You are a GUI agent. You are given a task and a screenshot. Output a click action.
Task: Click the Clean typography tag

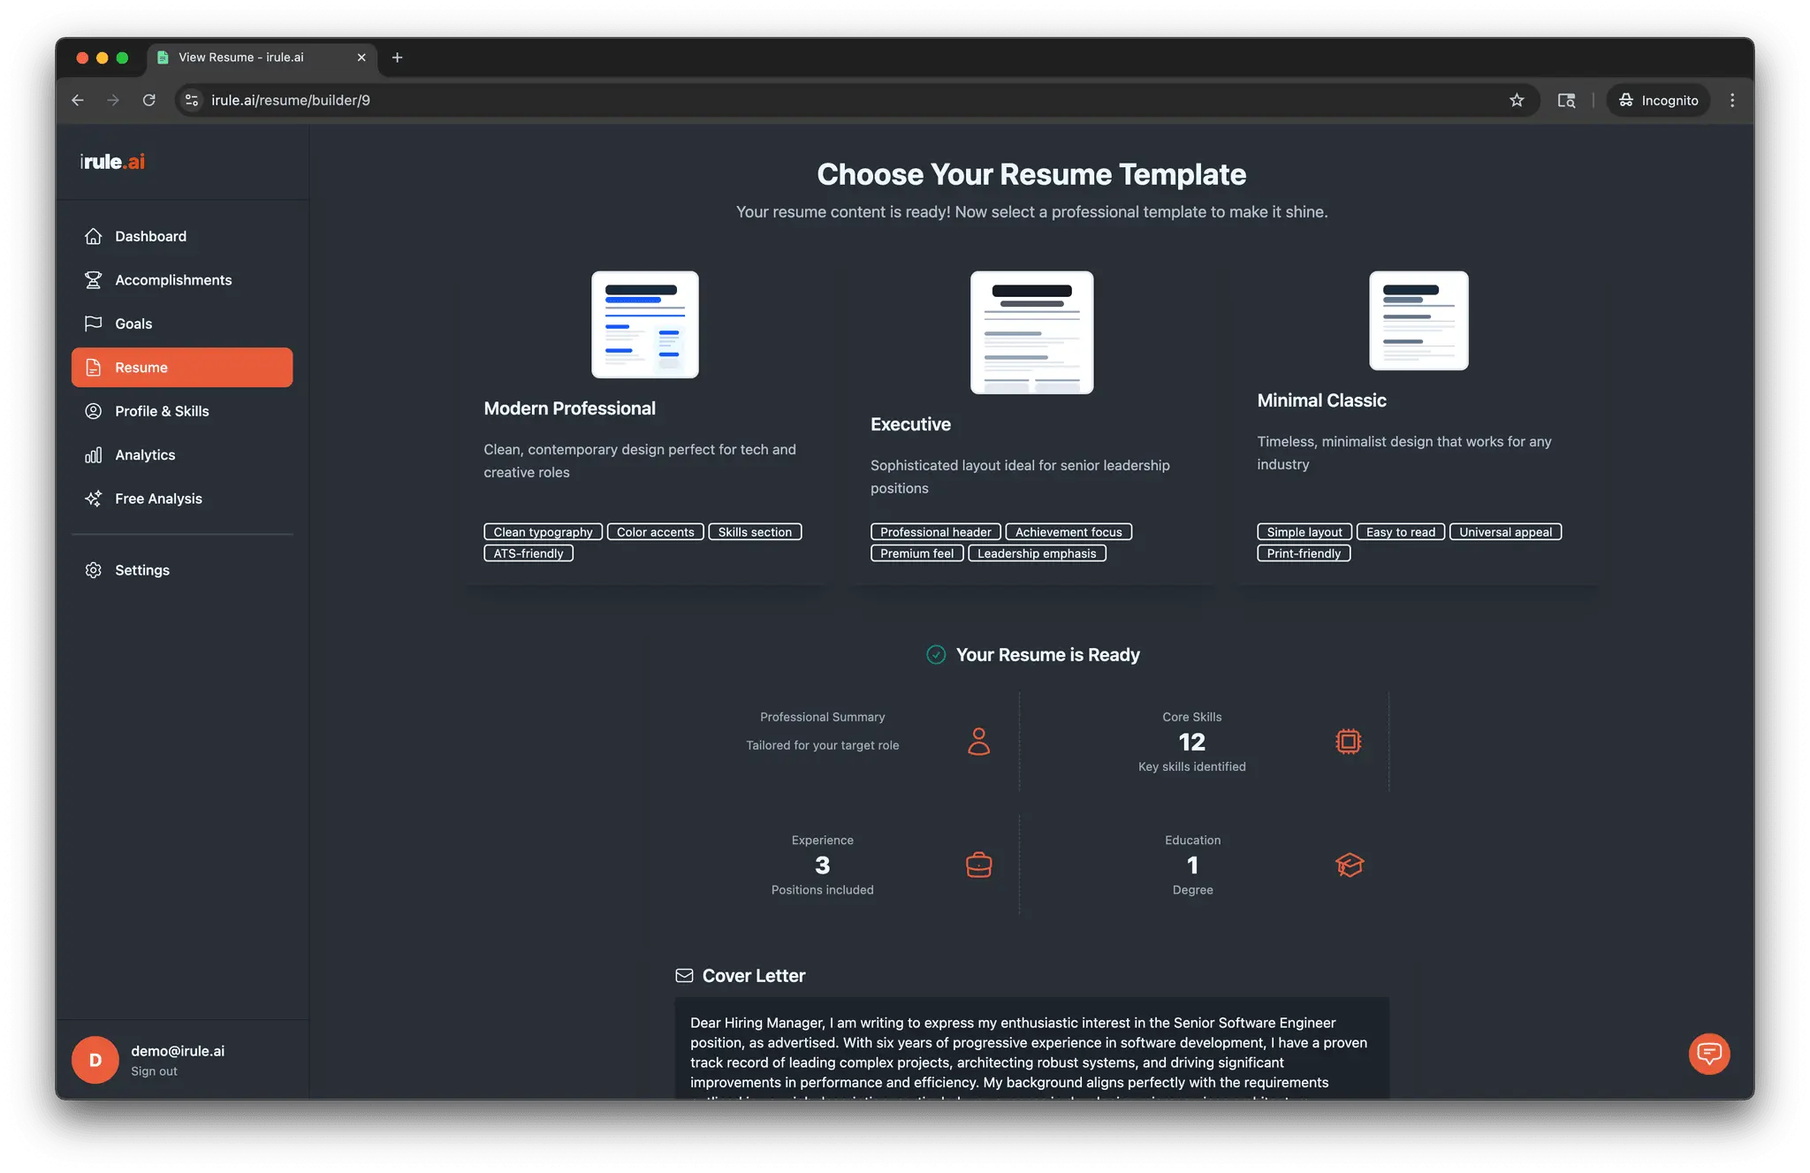coord(543,532)
